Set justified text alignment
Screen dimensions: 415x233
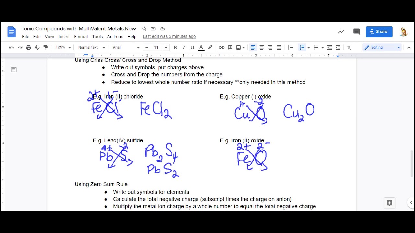[x=279, y=48]
